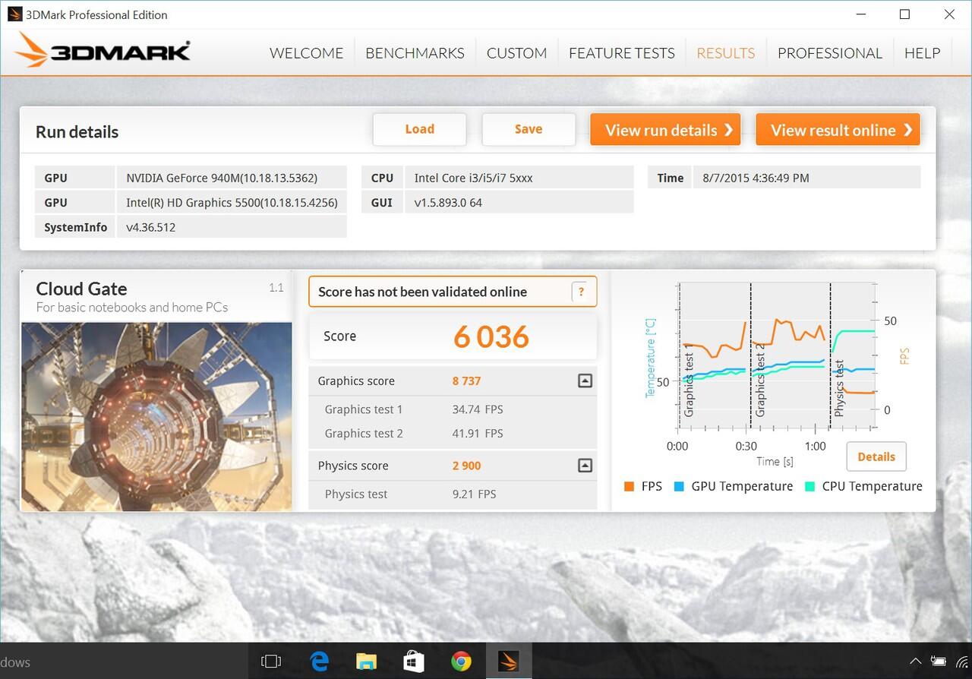Click the CPU Temperature legend swatch
The height and width of the screenshot is (679, 972).
click(809, 487)
